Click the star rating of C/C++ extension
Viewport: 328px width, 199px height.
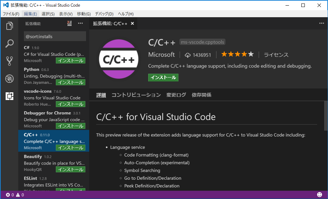(x=238, y=54)
